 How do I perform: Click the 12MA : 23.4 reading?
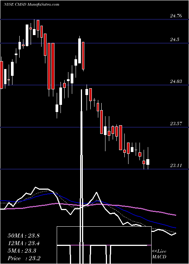point(23,243)
